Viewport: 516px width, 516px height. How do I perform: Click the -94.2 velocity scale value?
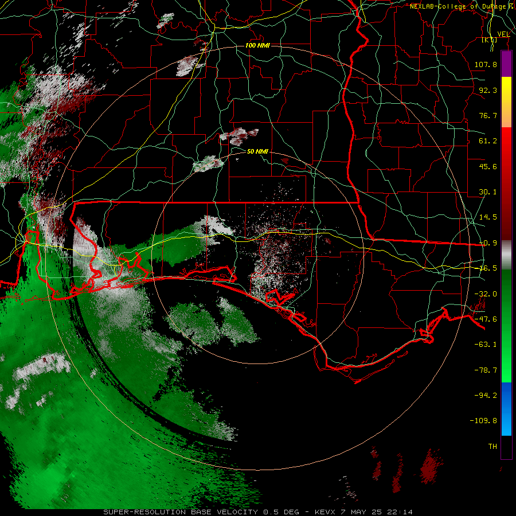tap(486, 396)
